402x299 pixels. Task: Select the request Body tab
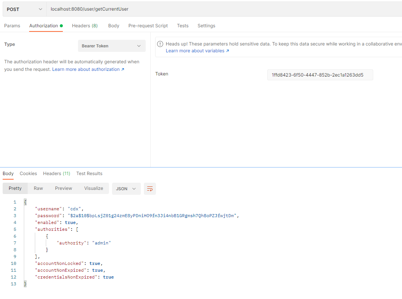[114, 26]
